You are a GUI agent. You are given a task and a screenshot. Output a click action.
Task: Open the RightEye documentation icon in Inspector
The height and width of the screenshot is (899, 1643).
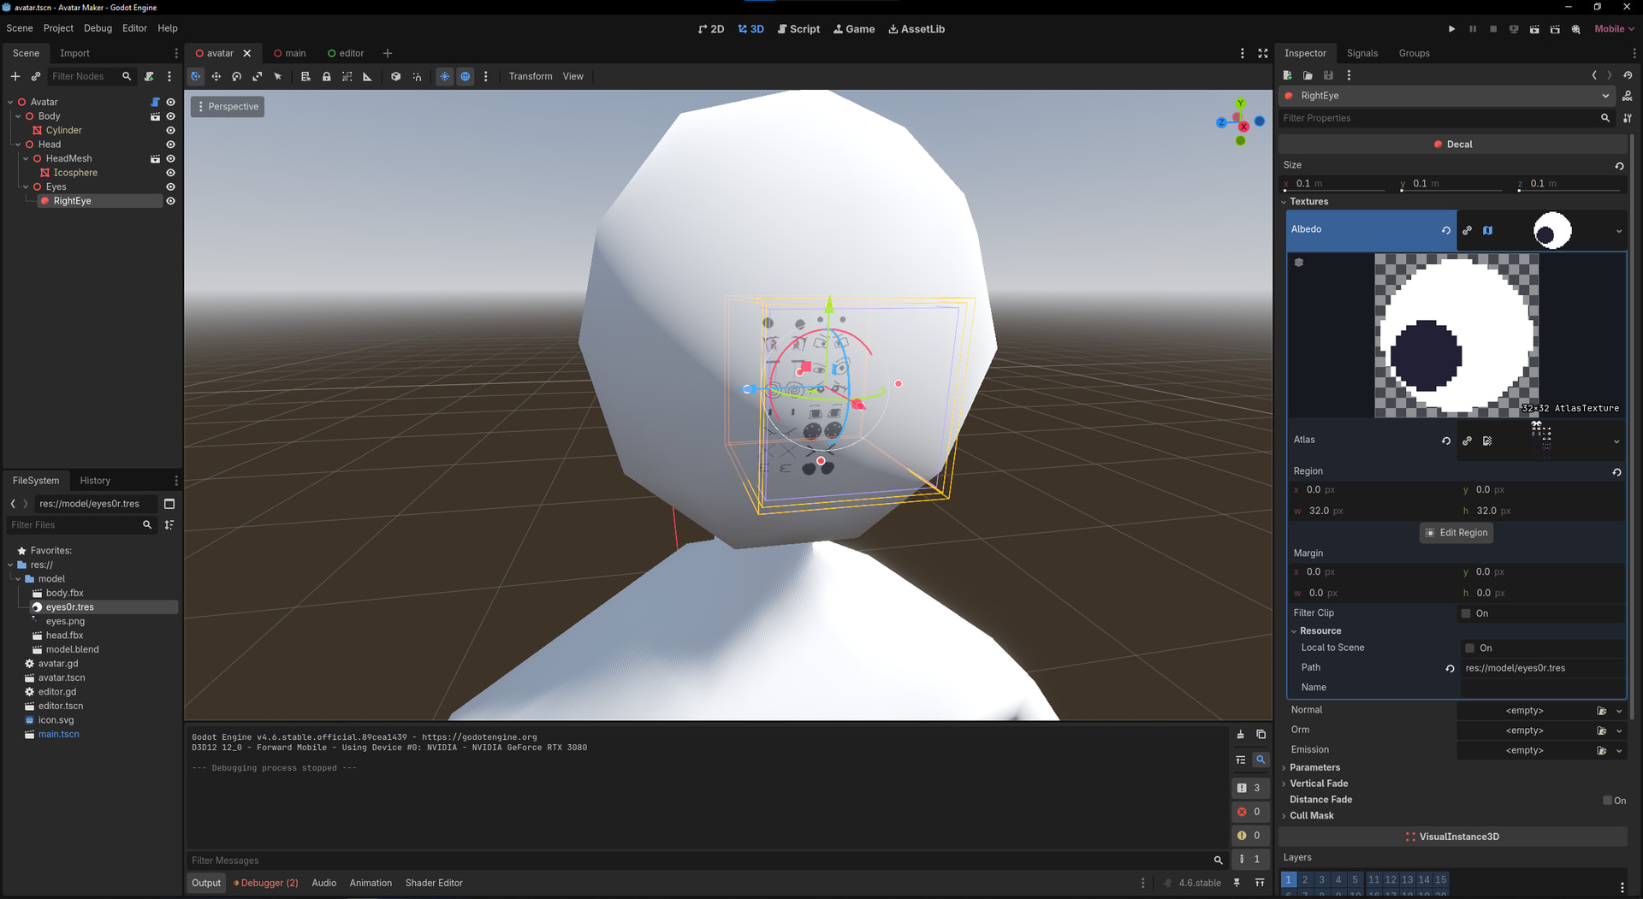point(1627,96)
